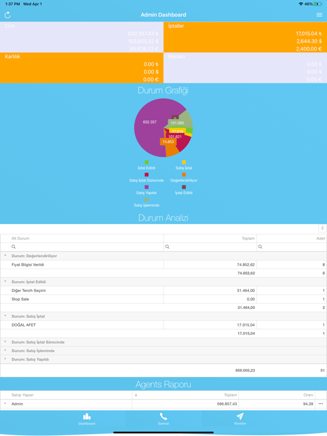Image resolution: width=327 pixels, height=436 pixels.
Task: Open the hamburger menu icon
Action: (319, 15)
